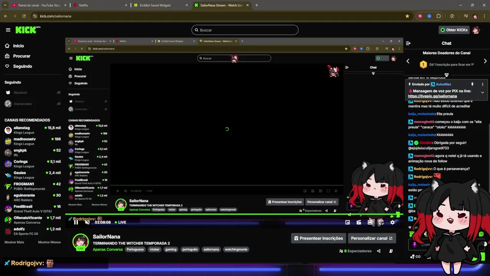Open recommended channel madhousetv
Image resolution: width=490 pixels, height=276 pixels.
pyautogui.click(x=33, y=141)
